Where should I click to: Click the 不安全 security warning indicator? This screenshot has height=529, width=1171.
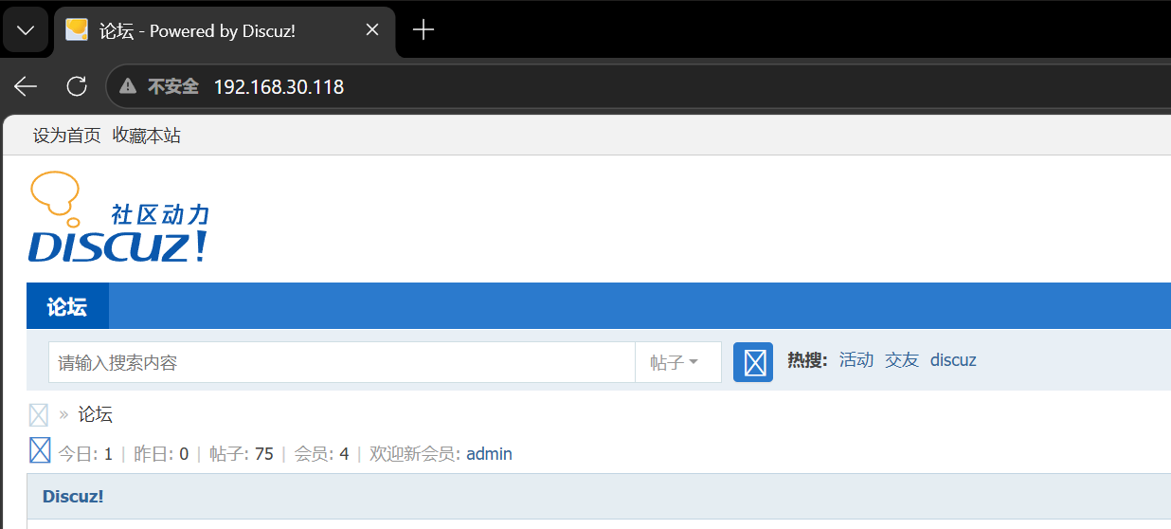[x=158, y=87]
